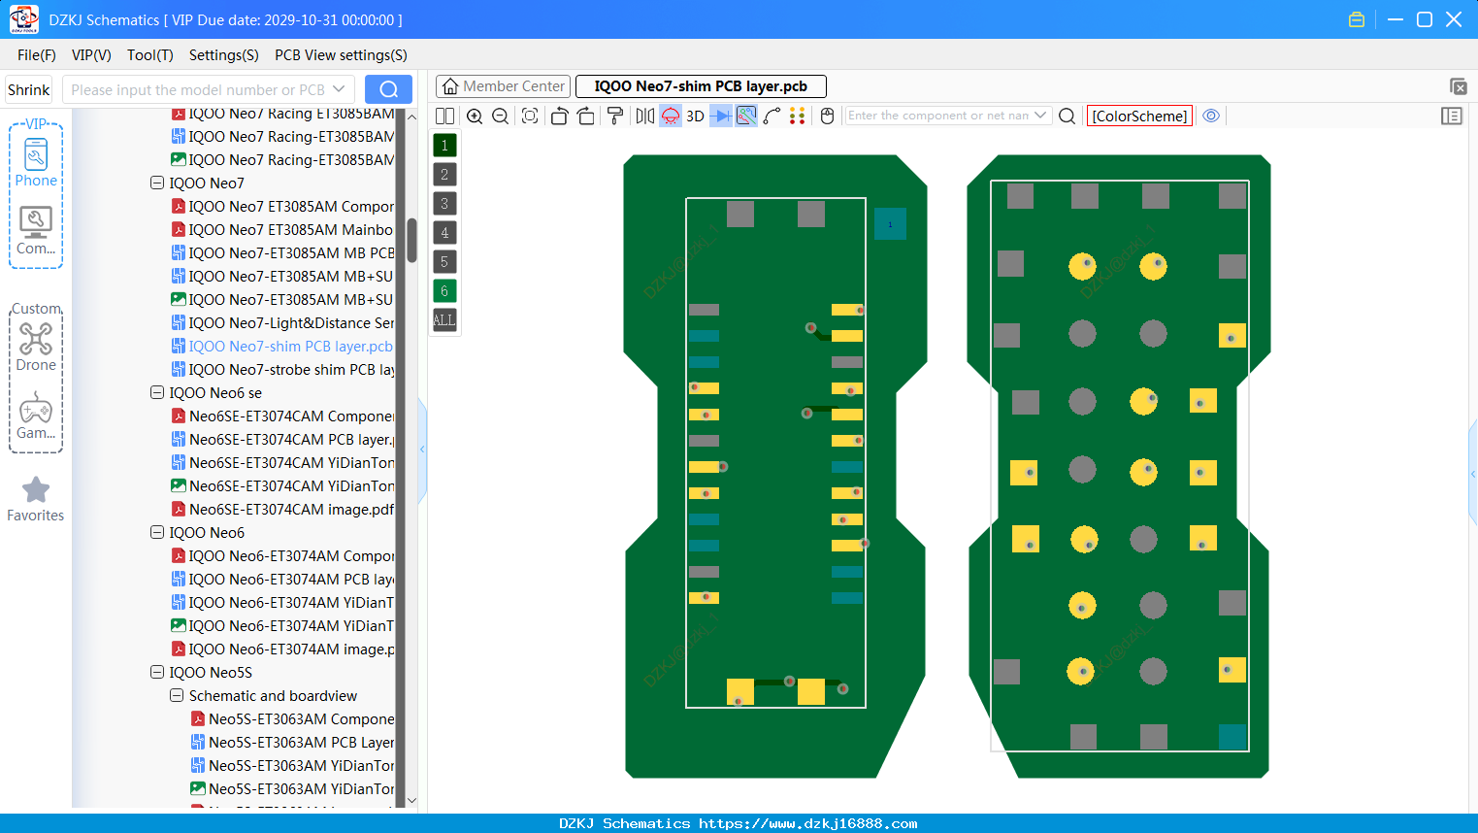
Task: Show ALL layers
Action: pos(444,320)
